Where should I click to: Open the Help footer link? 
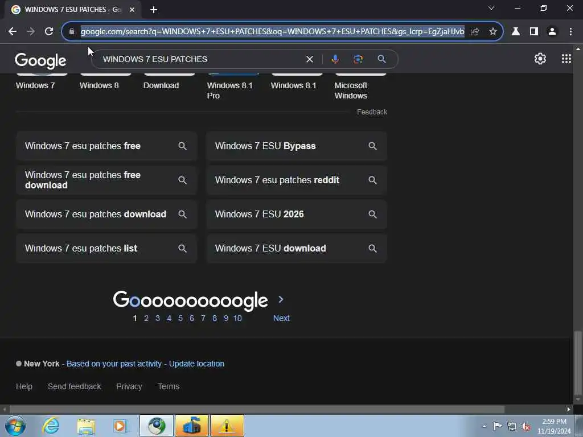[x=24, y=386]
